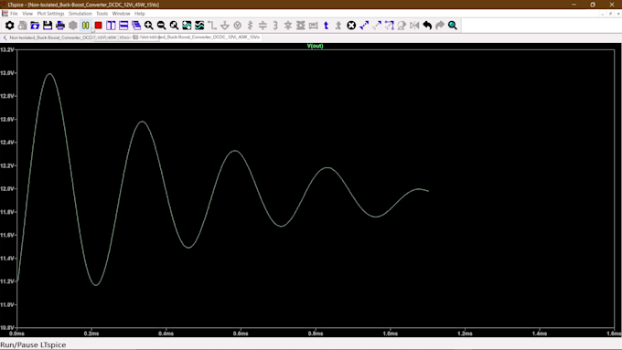The image size is (622, 350).
Task: Switch to the second Buck-Boost waveform tab
Action: (197, 37)
